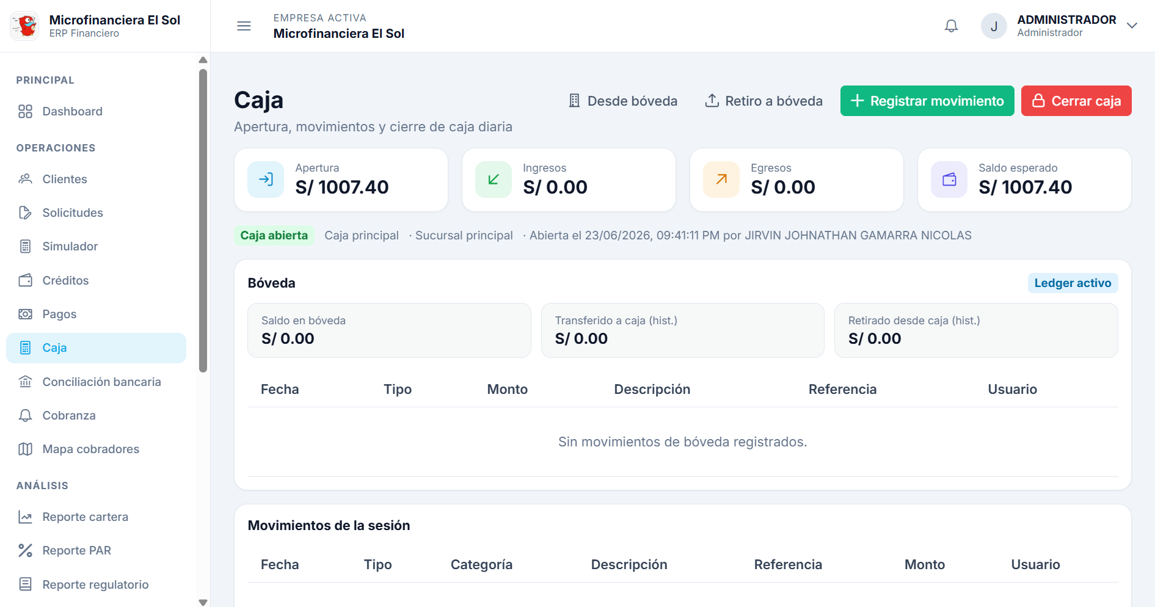1155x607 pixels.
Task: Click the Ledger activo badge
Action: point(1073,283)
